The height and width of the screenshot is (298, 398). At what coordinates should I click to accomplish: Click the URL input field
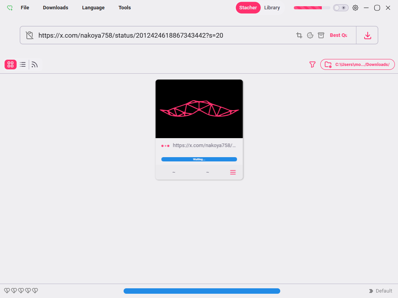(163, 35)
